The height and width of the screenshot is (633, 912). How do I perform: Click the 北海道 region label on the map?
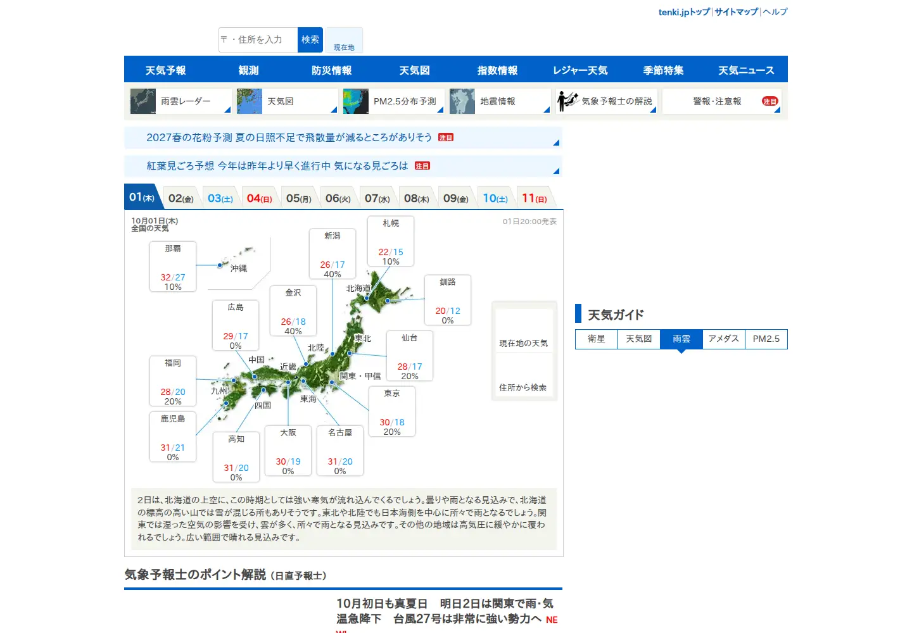358,289
